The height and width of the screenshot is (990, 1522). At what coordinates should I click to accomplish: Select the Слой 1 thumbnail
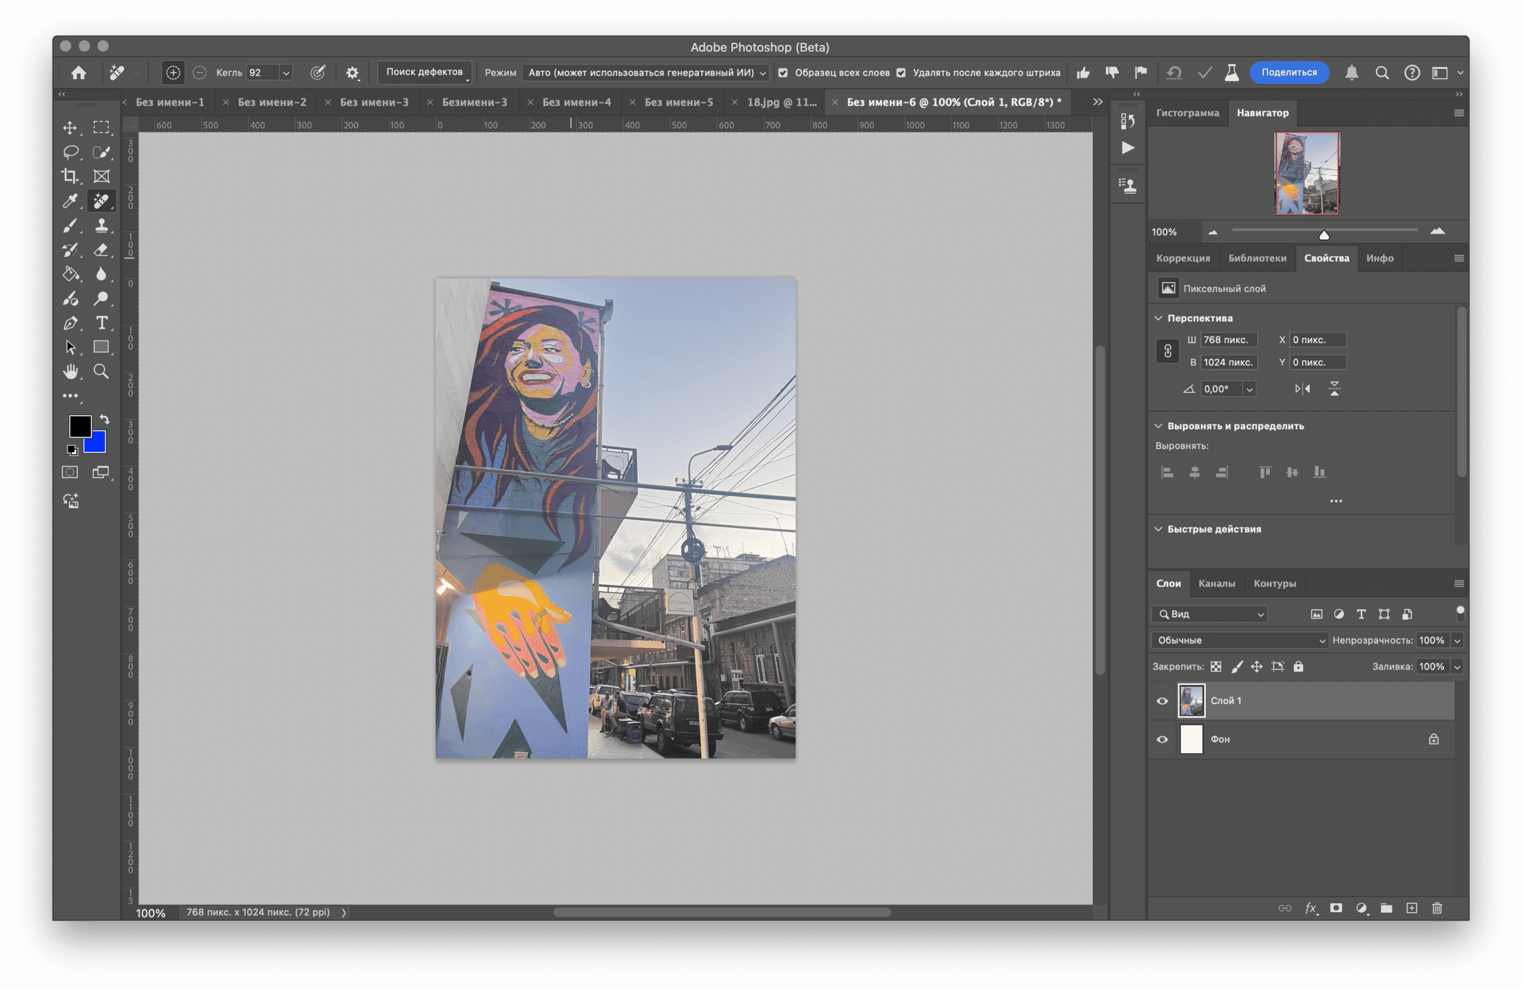tap(1191, 700)
